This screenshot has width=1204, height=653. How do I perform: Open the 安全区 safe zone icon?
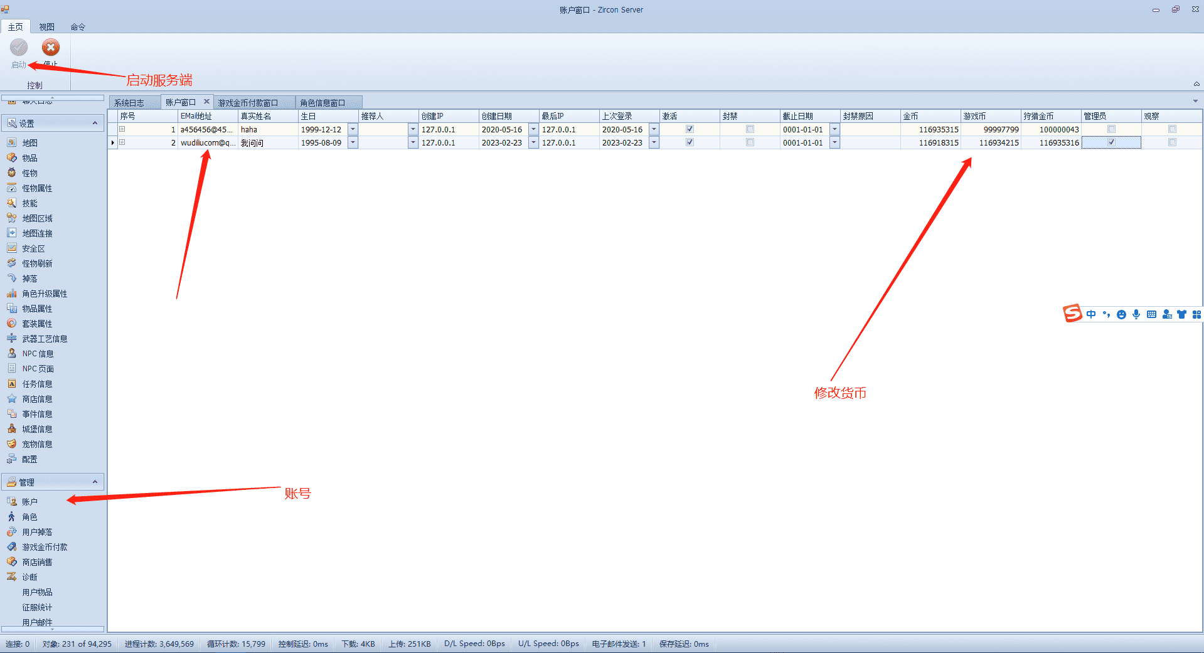12,248
